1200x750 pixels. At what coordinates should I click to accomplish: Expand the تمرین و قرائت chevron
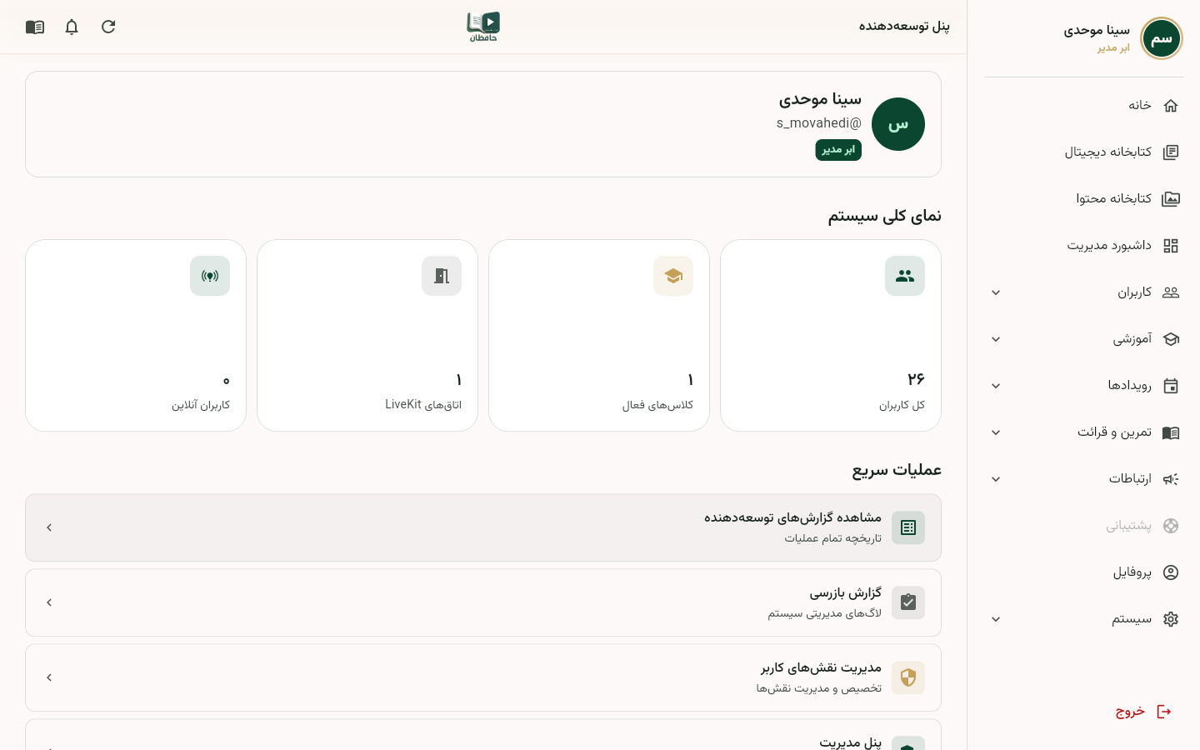(x=996, y=432)
